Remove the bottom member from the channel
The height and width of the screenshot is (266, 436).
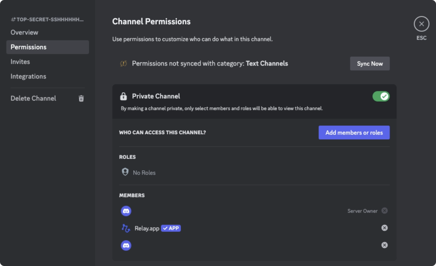[x=384, y=245]
